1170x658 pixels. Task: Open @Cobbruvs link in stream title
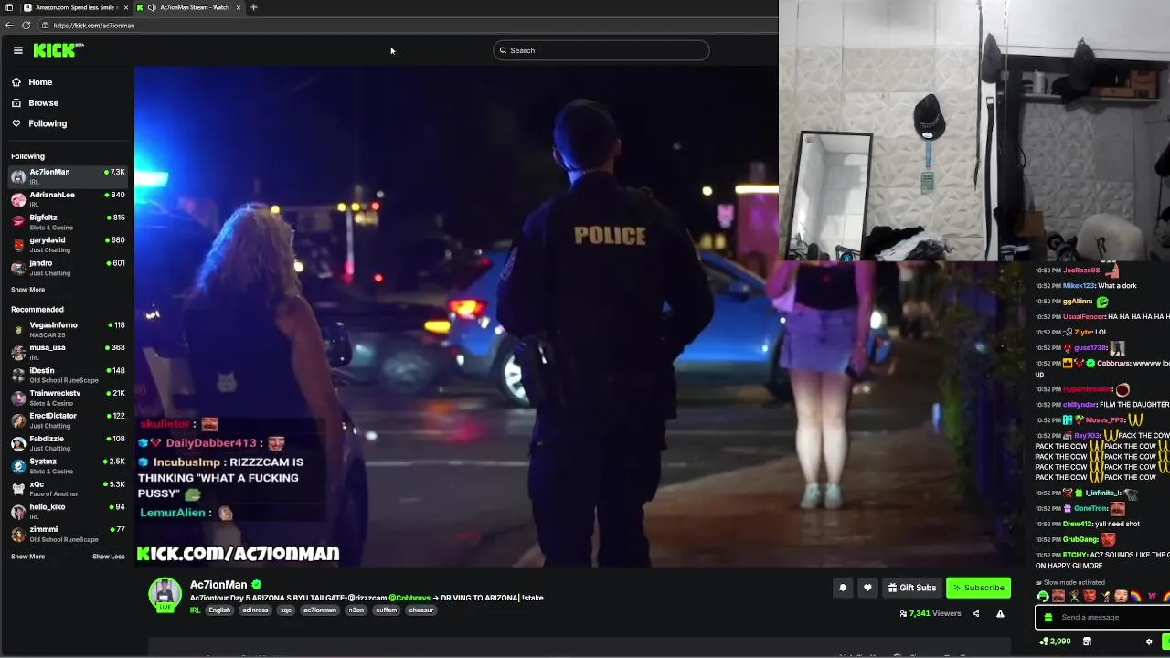(409, 599)
